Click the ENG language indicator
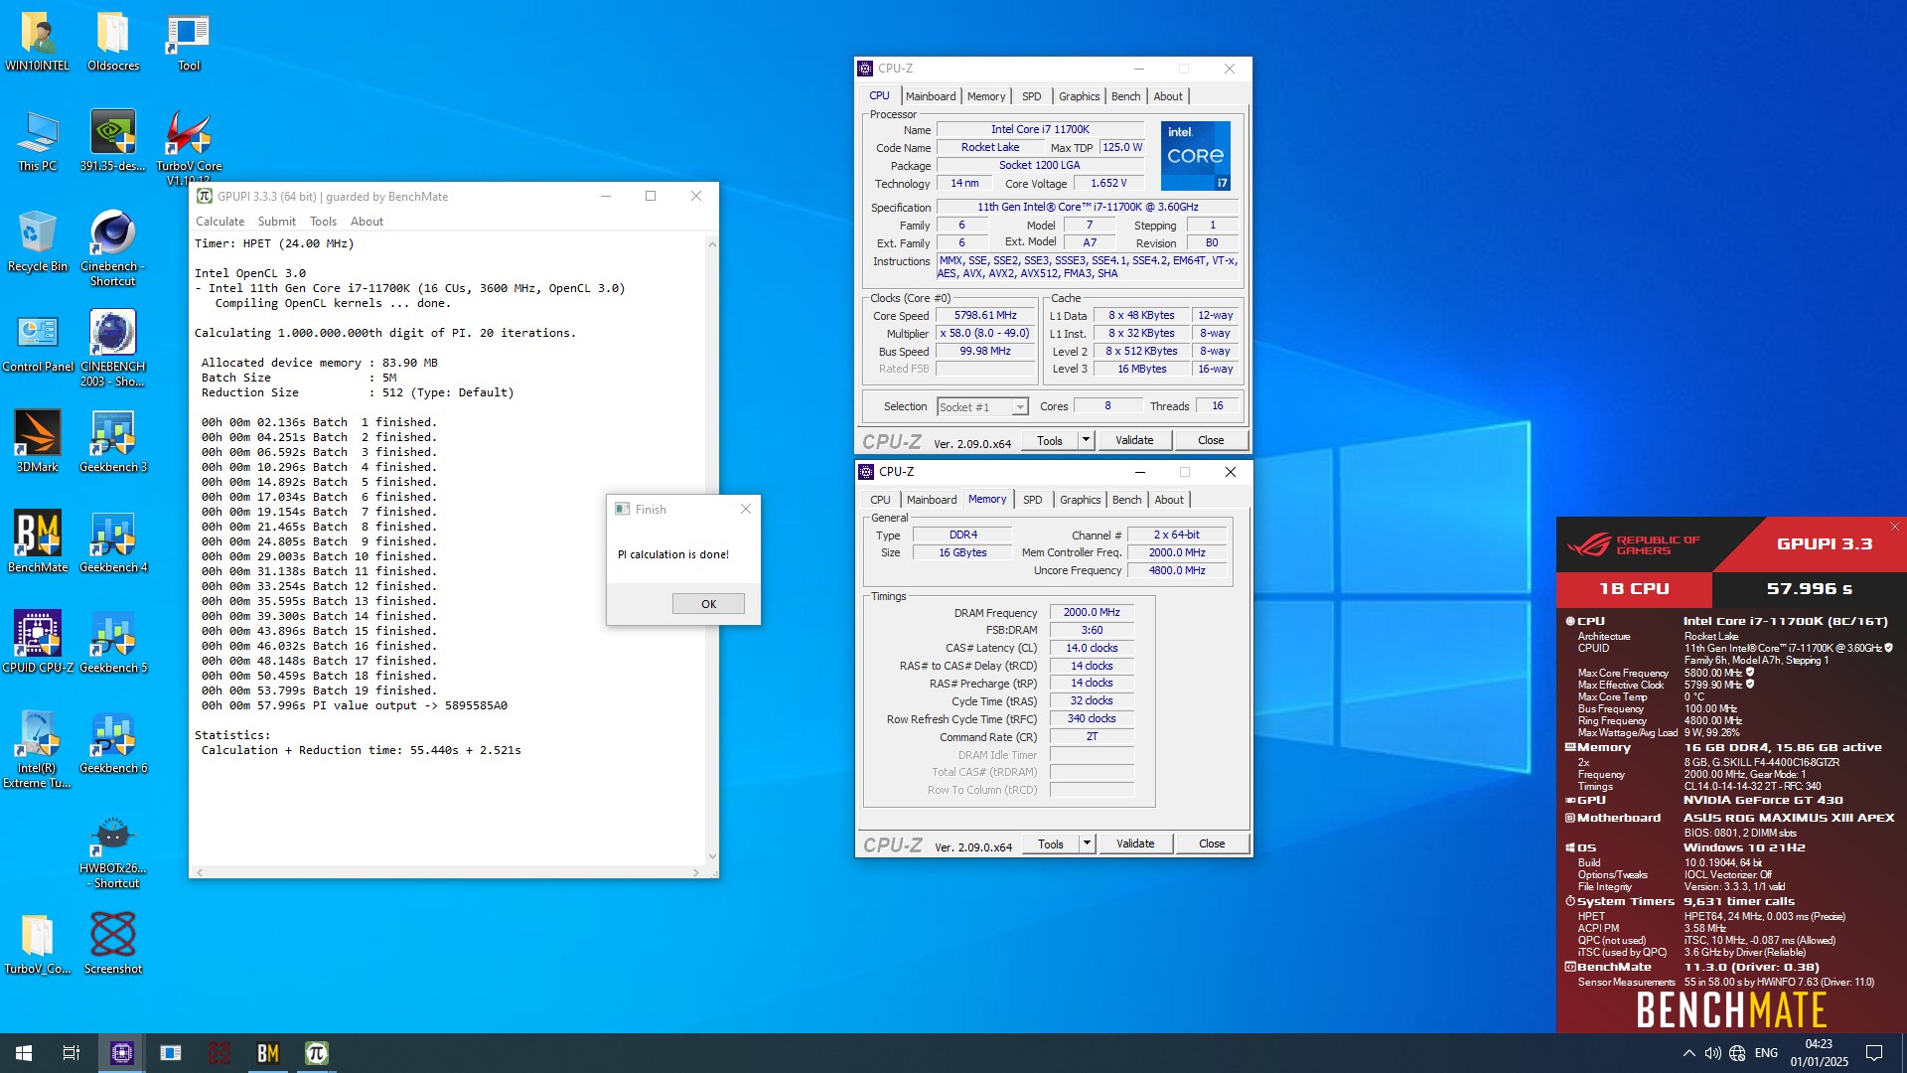Viewport: 1907px width, 1073px height. tap(1766, 1053)
